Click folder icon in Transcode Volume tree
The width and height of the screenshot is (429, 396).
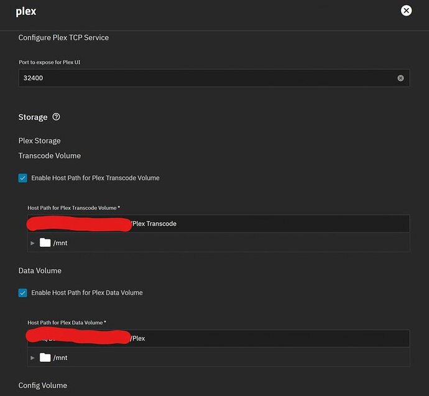(45, 243)
